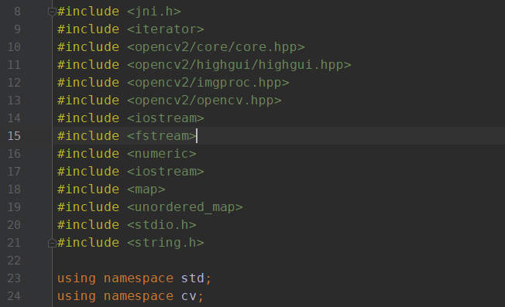This screenshot has width=505, height=307.
Task: Place cursor in <jni.h> header name
Action: pyautogui.click(x=153, y=12)
